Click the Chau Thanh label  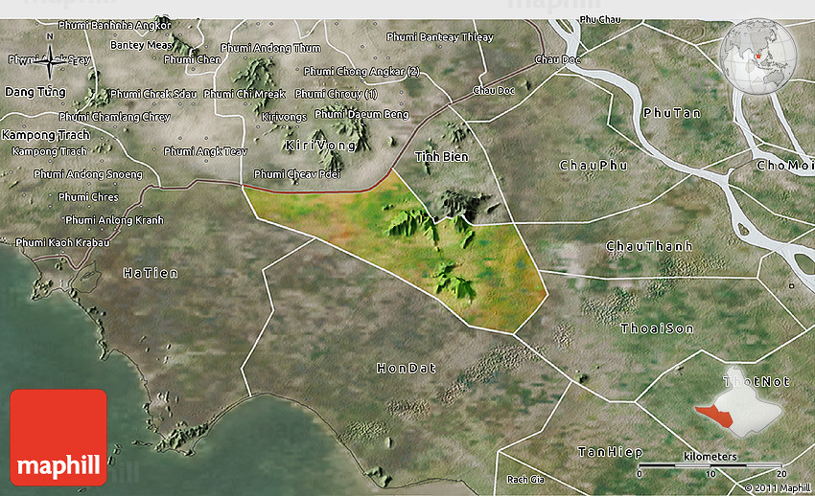(x=649, y=247)
